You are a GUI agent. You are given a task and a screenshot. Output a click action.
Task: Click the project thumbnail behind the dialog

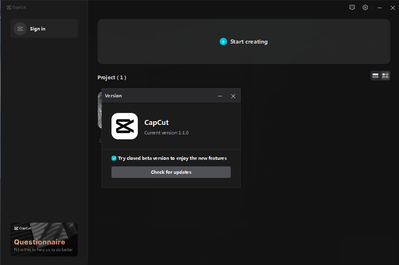100,110
